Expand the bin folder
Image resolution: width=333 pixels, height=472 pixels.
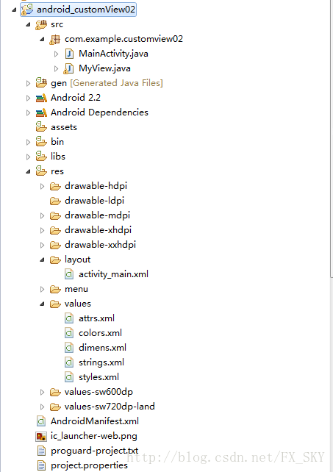pyautogui.click(x=29, y=142)
